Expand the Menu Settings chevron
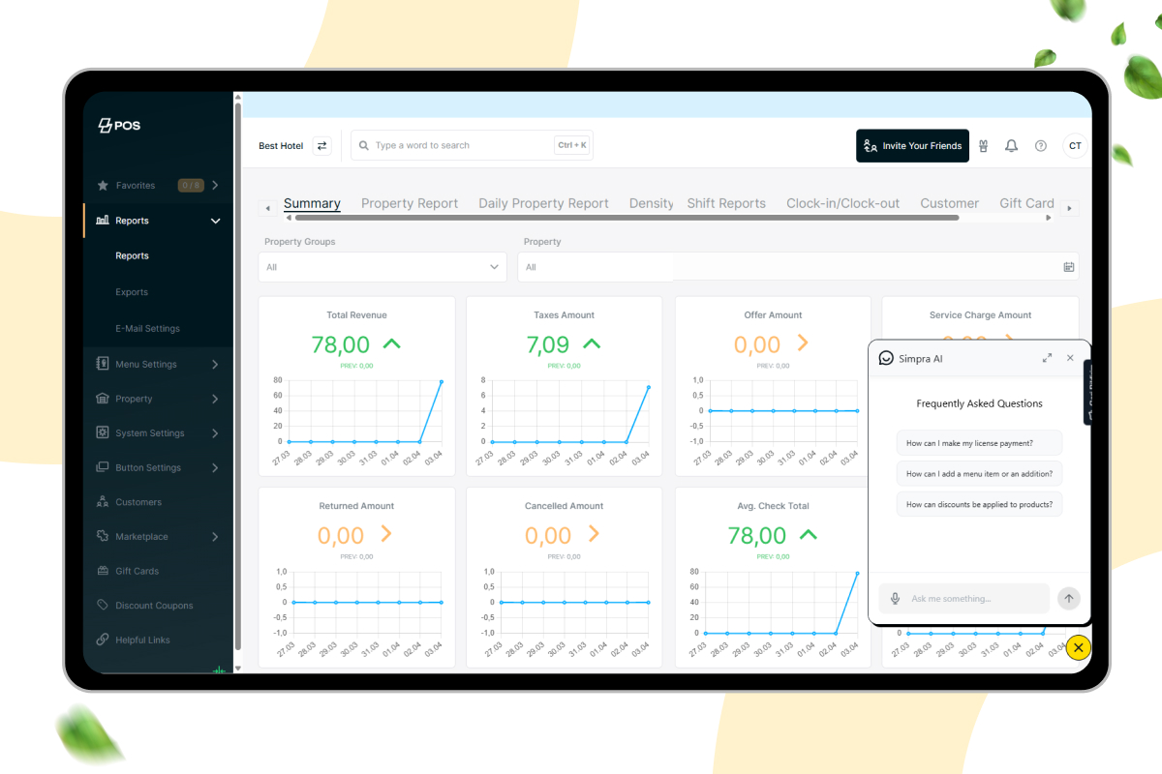The height and width of the screenshot is (774, 1162). (215, 365)
